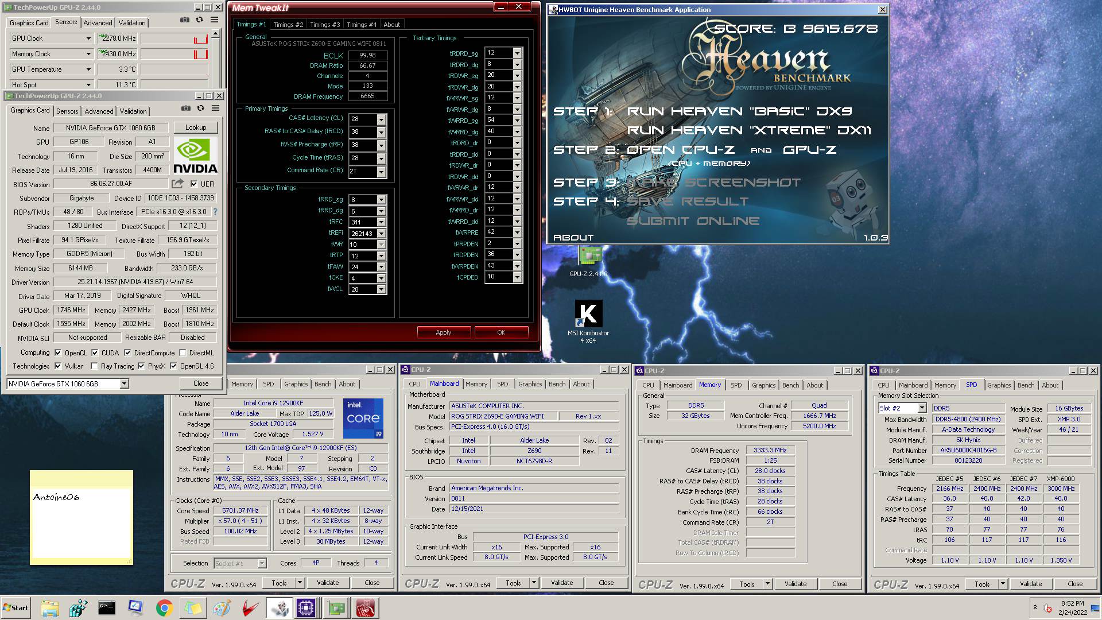Open Paint from the taskbar

pyautogui.click(x=222, y=608)
